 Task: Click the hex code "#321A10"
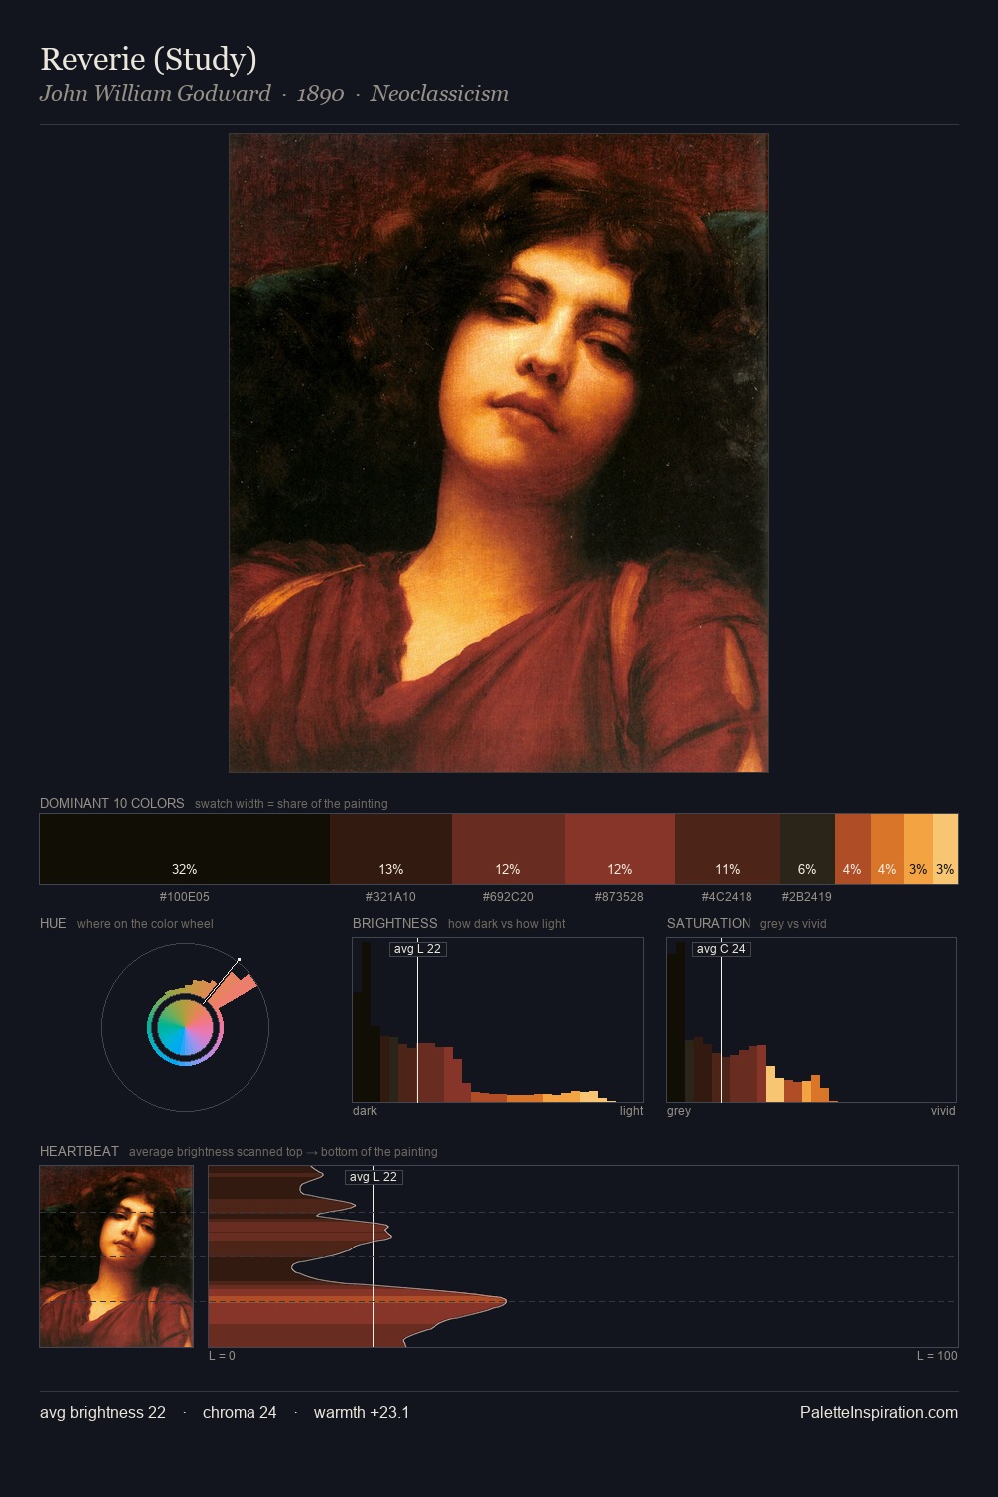pyautogui.click(x=391, y=896)
